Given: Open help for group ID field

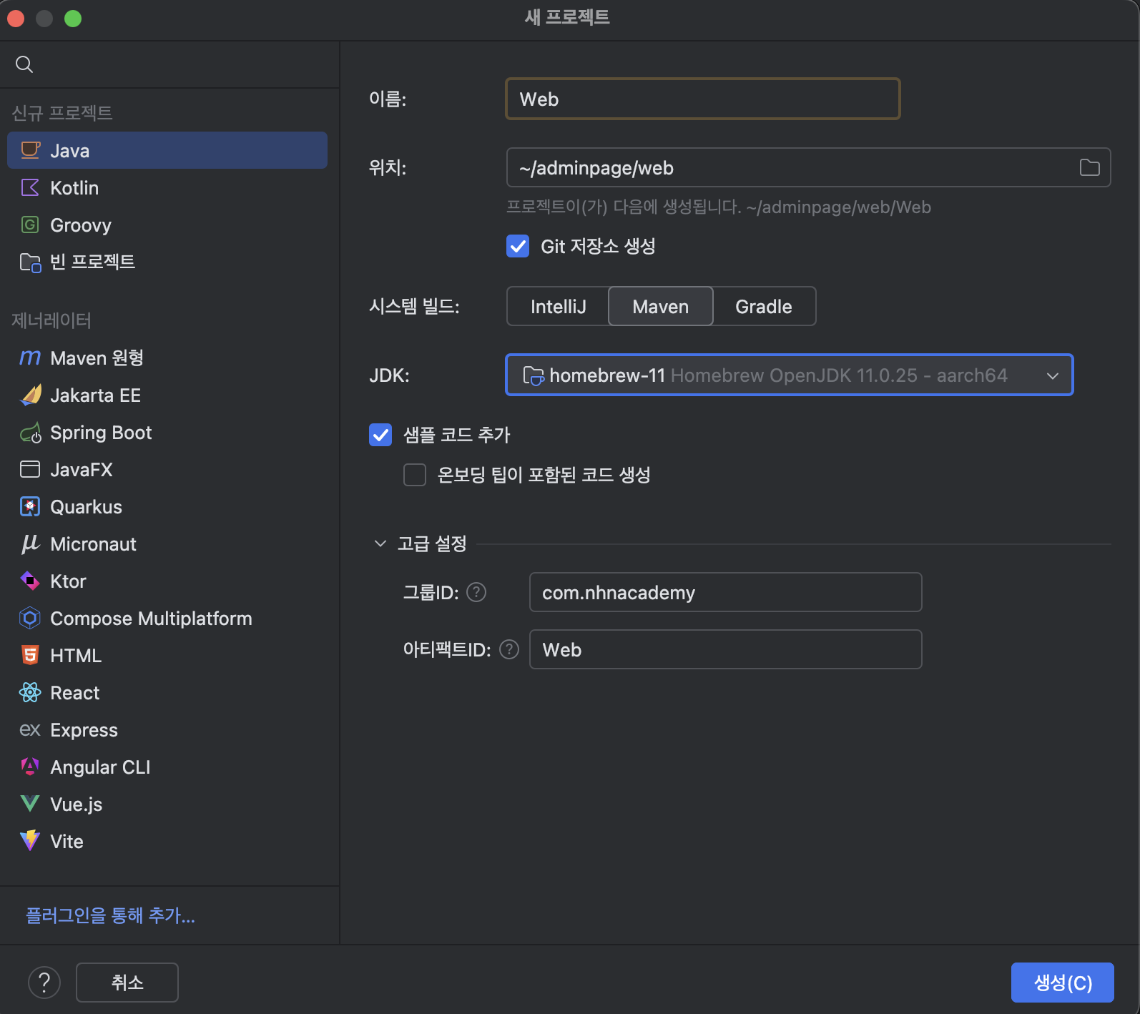Looking at the screenshot, I should tap(476, 592).
